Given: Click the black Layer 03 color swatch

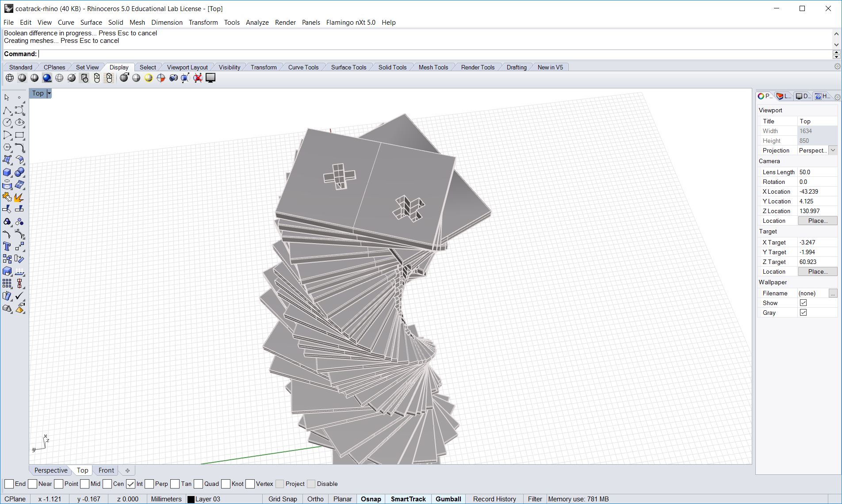Looking at the screenshot, I should coord(191,499).
